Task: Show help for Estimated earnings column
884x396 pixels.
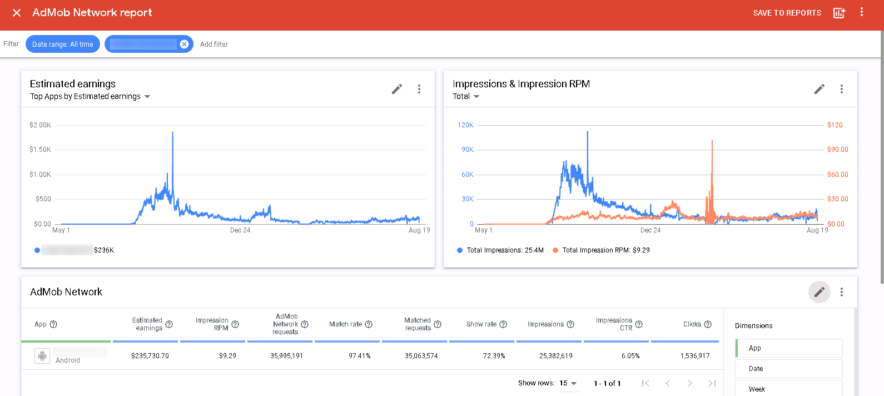Action: tap(169, 324)
